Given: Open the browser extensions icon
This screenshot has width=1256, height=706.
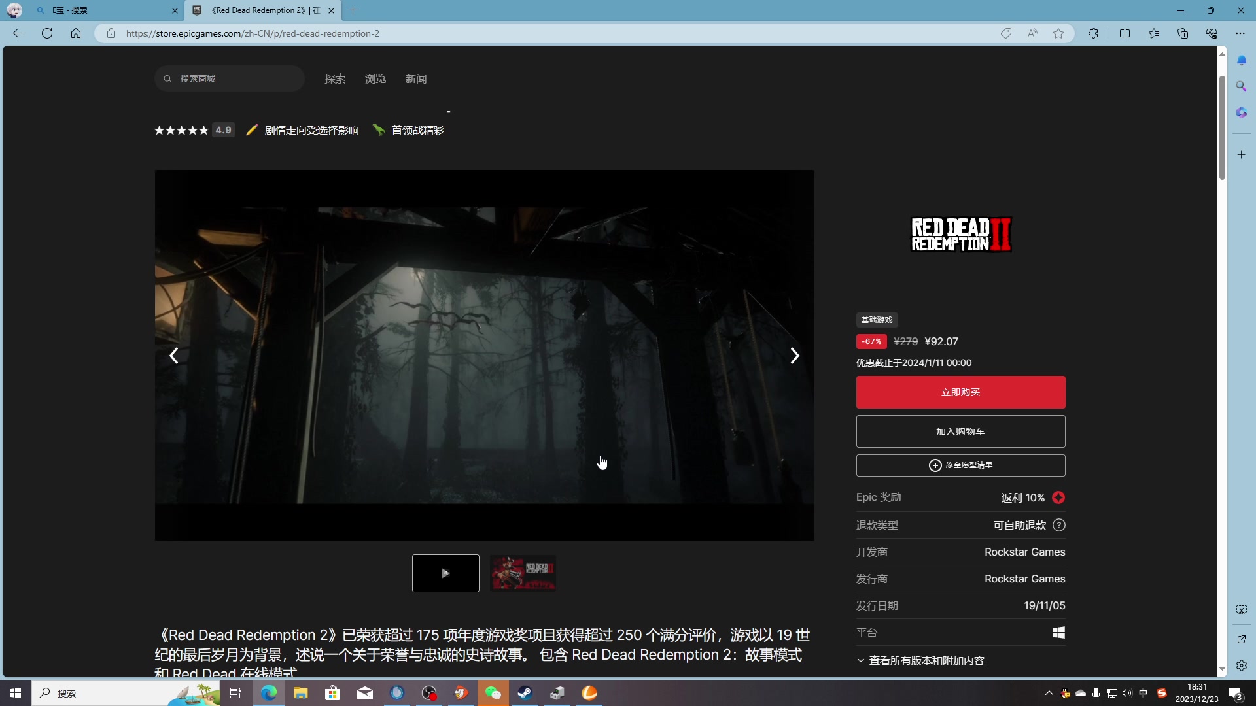Looking at the screenshot, I should [1093, 33].
